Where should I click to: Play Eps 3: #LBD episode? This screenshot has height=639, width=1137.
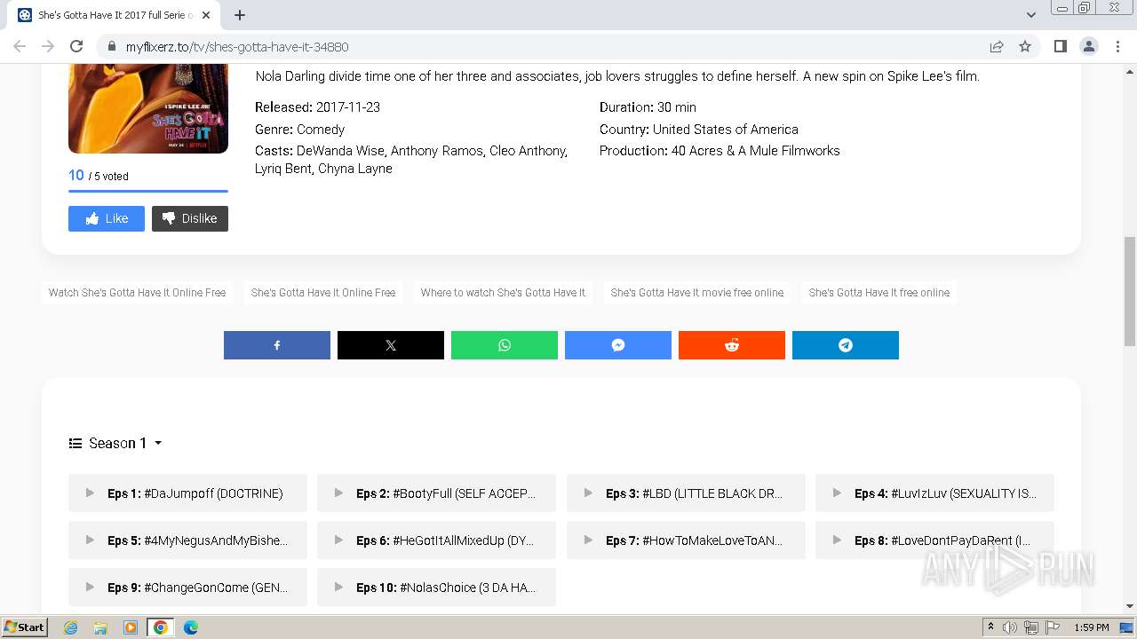(686, 493)
